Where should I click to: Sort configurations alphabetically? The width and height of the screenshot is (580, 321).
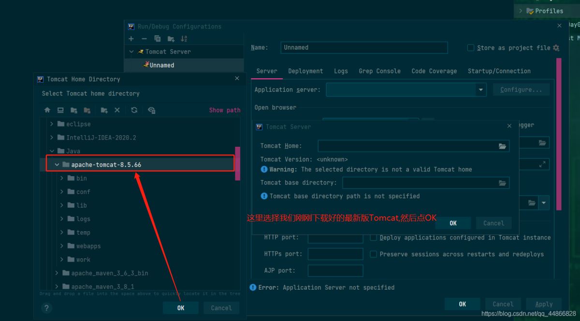click(184, 39)
